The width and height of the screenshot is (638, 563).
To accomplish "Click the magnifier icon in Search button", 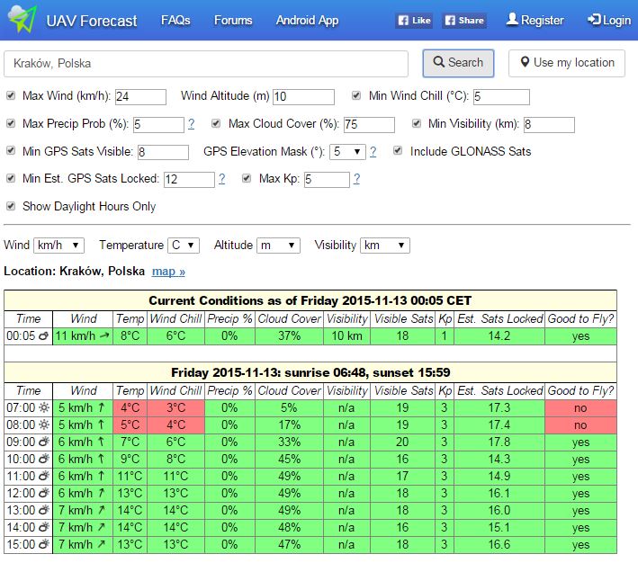I will (x=438, y=62).
